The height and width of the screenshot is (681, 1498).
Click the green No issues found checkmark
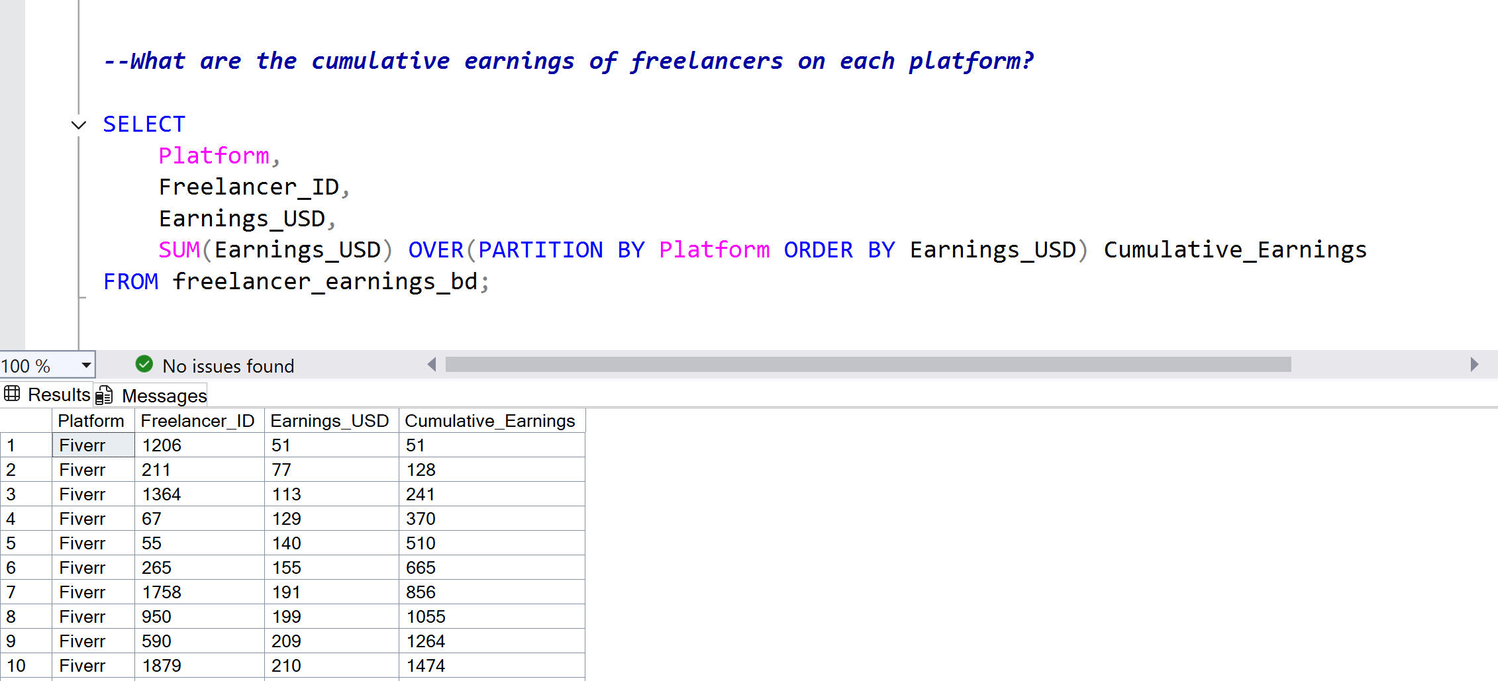(x=144, y=364)
